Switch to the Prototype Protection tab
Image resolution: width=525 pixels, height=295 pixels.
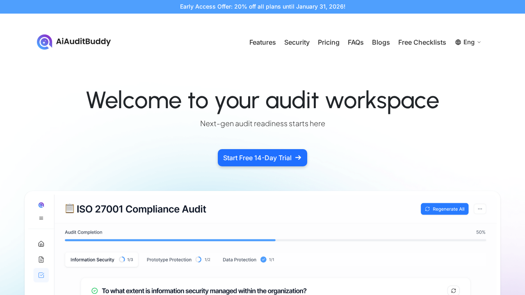point(169,259)
